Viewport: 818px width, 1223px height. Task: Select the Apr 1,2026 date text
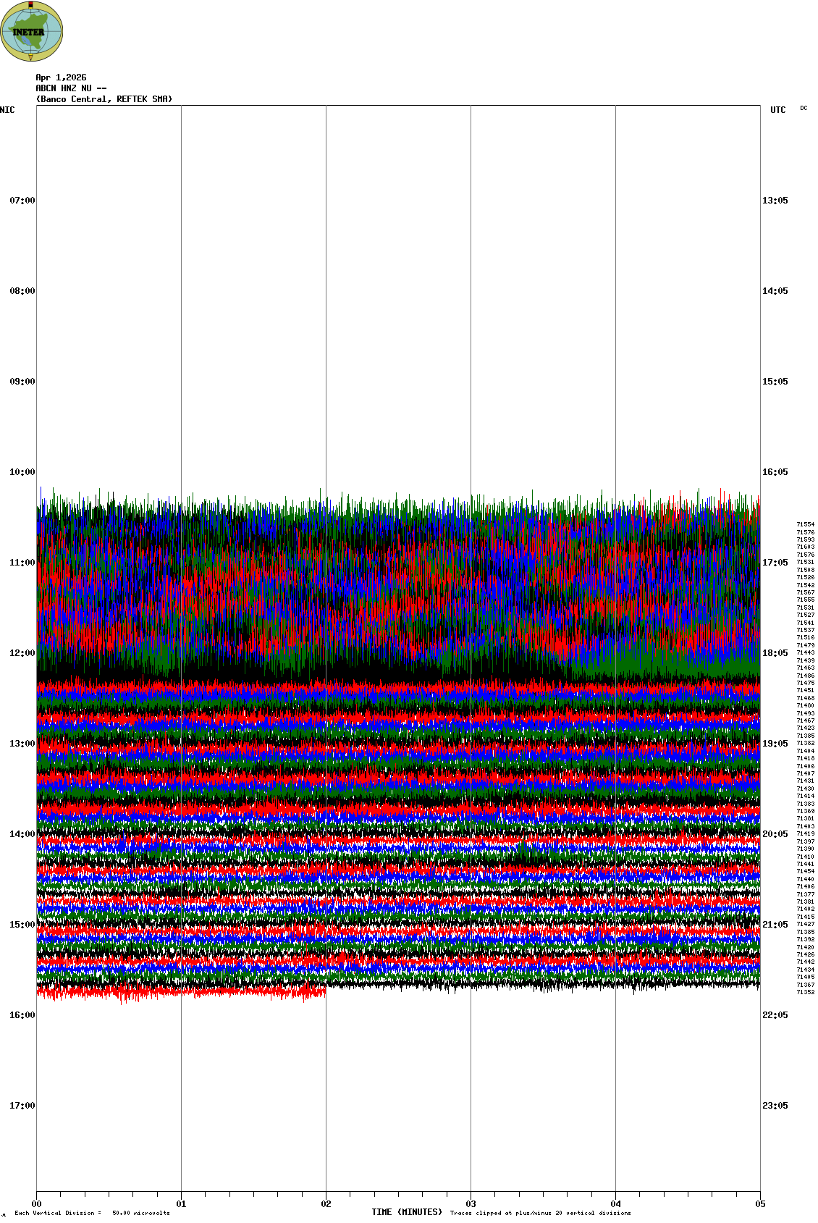pos(61,77)
